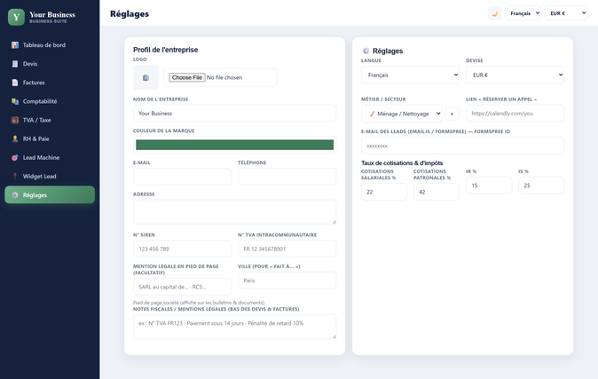The width and height of the screenshot is (598, 379).
Task: Click the gear icon beside Réglages panel title
Action: [x=366, y=51]
